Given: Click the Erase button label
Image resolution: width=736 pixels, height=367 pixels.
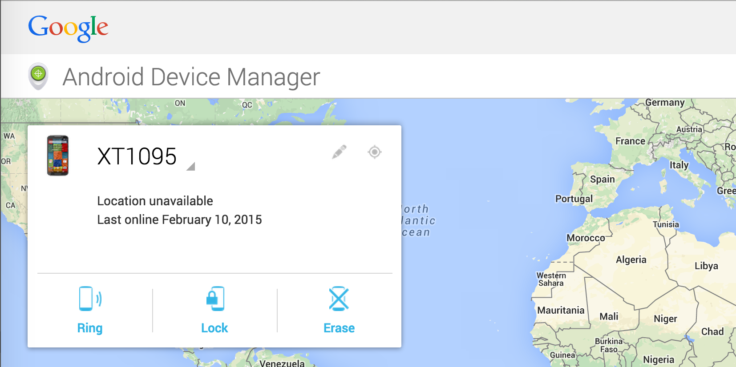Looking at the screenshot, I should click(x=339, y=328).
